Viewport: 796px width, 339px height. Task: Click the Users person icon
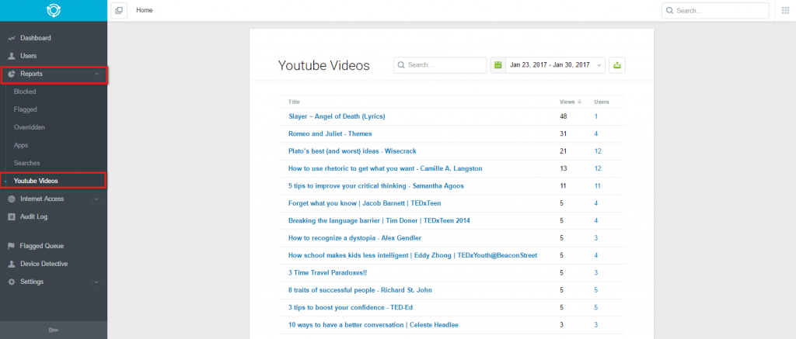pyautogui.click(x=12, y=57)
